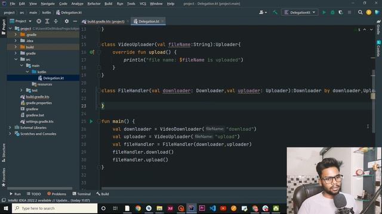Open the Refactor menu
The width and height of the screenshot is (382, 214).
tap(94, 4)
